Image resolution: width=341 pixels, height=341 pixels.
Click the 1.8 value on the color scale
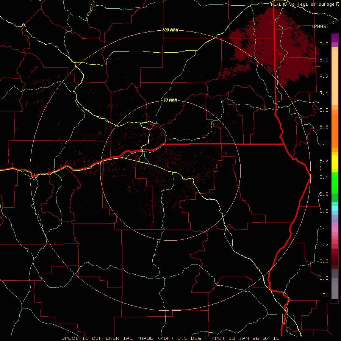coord(324,211)
